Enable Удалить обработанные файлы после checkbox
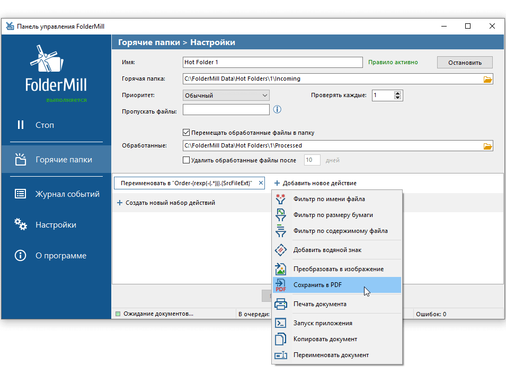The height and width of the screenshot is (382, 506). [186, 160]
